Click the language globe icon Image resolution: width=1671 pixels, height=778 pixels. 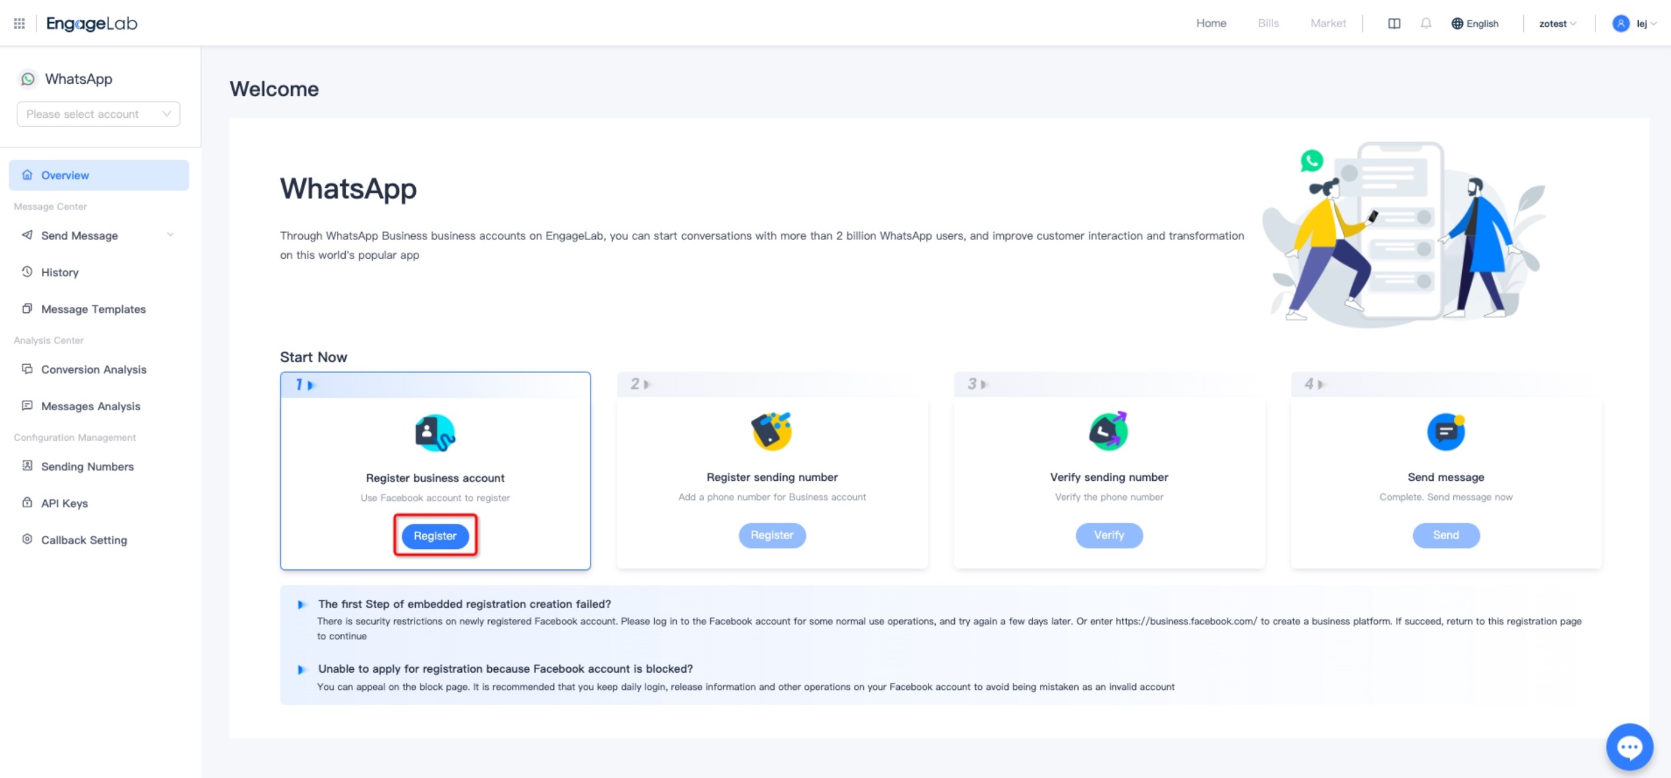point(1457,23)
